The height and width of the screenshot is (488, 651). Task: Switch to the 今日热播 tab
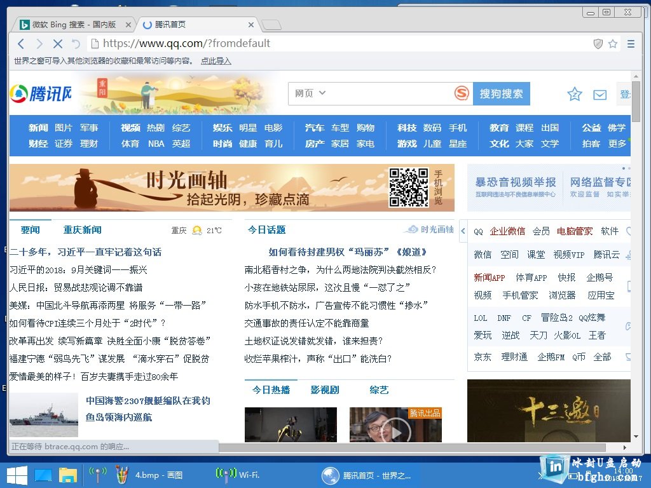(271, 390)
